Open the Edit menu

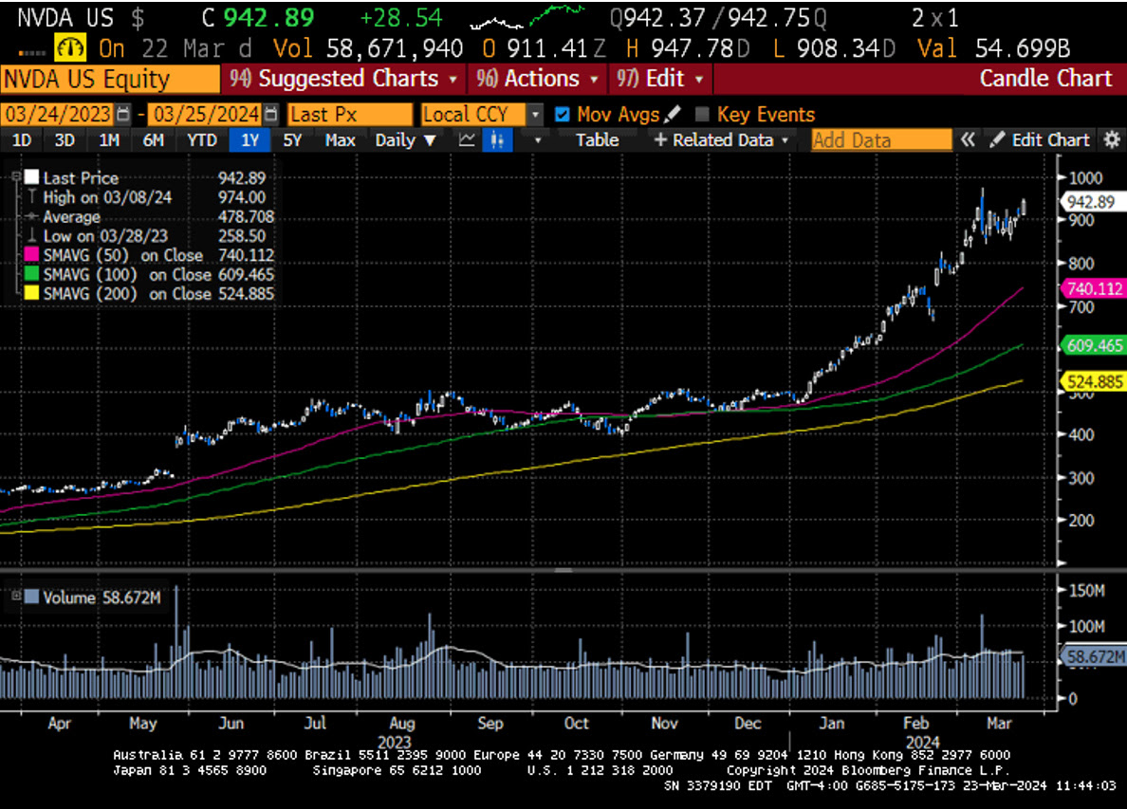(x=659, y=79)
